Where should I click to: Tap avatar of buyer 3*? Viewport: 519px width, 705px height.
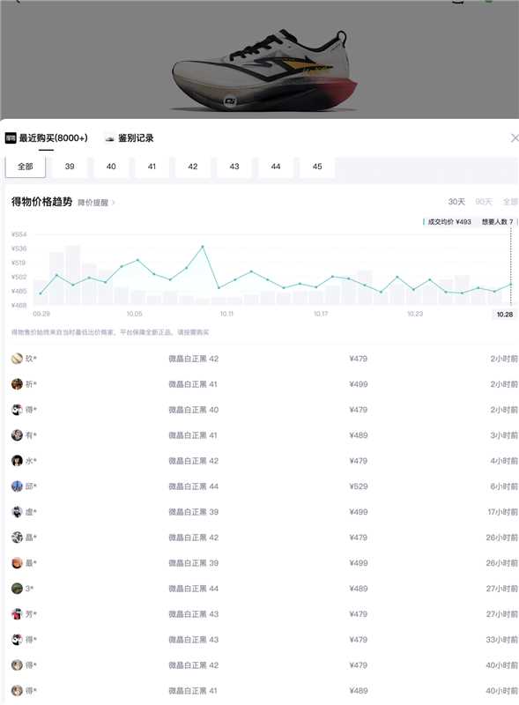coord(17,589)
